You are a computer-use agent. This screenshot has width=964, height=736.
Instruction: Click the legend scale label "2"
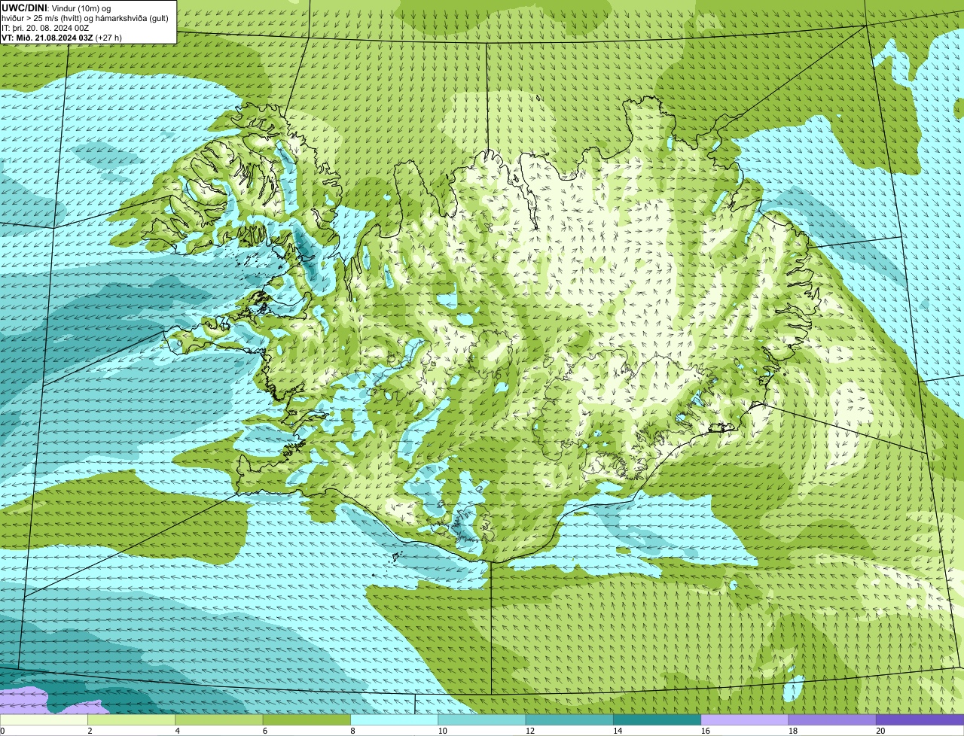pos(90,731)
